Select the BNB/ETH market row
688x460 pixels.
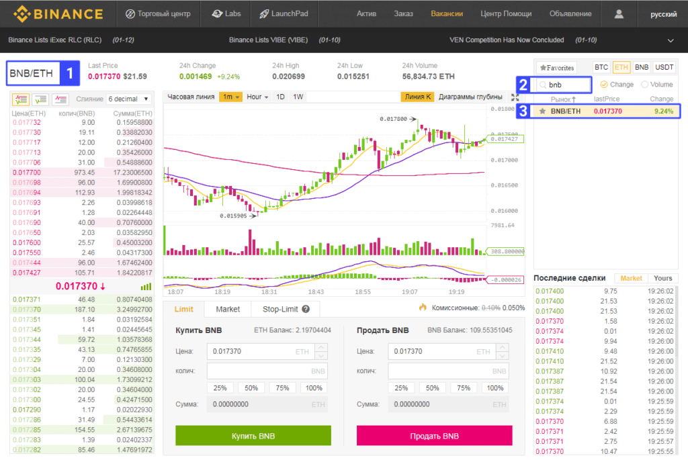[607, 111]
